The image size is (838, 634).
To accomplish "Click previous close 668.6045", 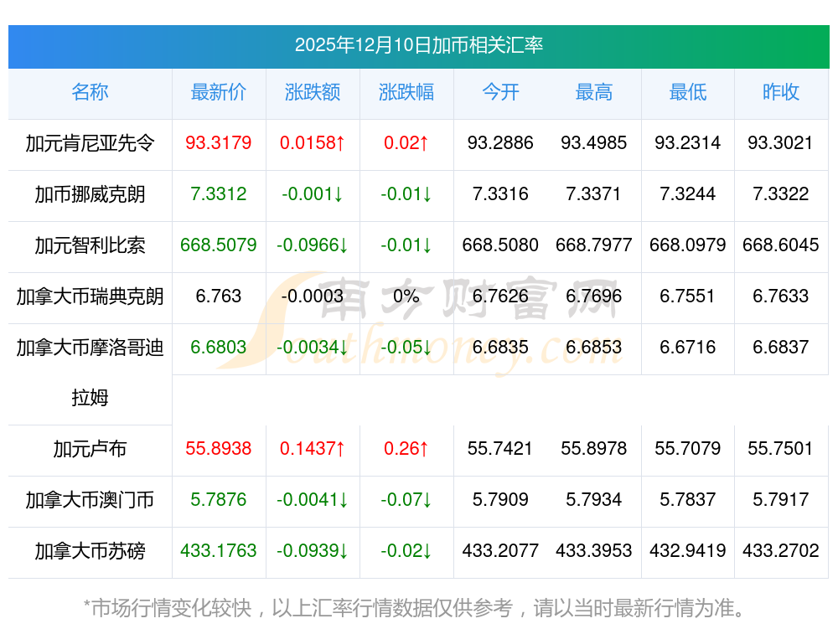I will pyautogui.click(x=781, y=245).
